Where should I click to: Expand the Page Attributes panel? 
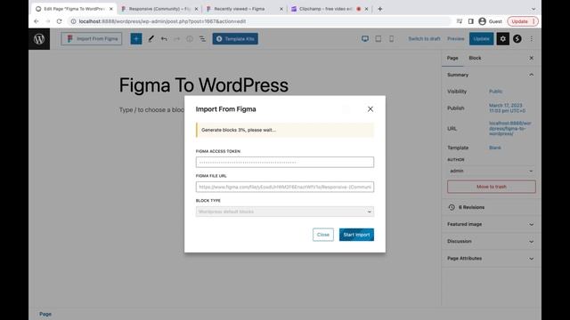(x=491, y=259)
